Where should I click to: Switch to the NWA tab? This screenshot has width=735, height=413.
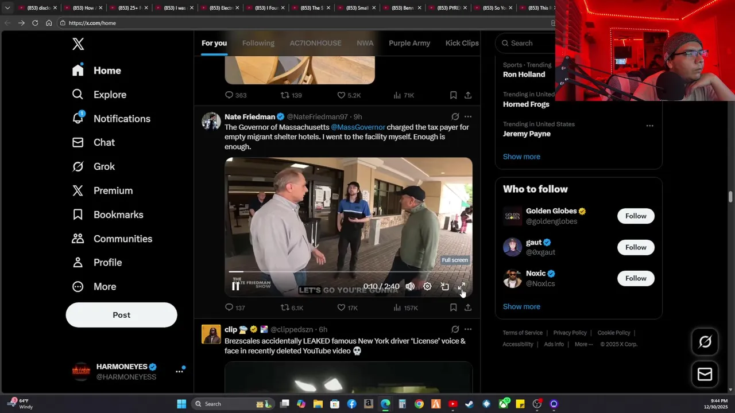365,43
